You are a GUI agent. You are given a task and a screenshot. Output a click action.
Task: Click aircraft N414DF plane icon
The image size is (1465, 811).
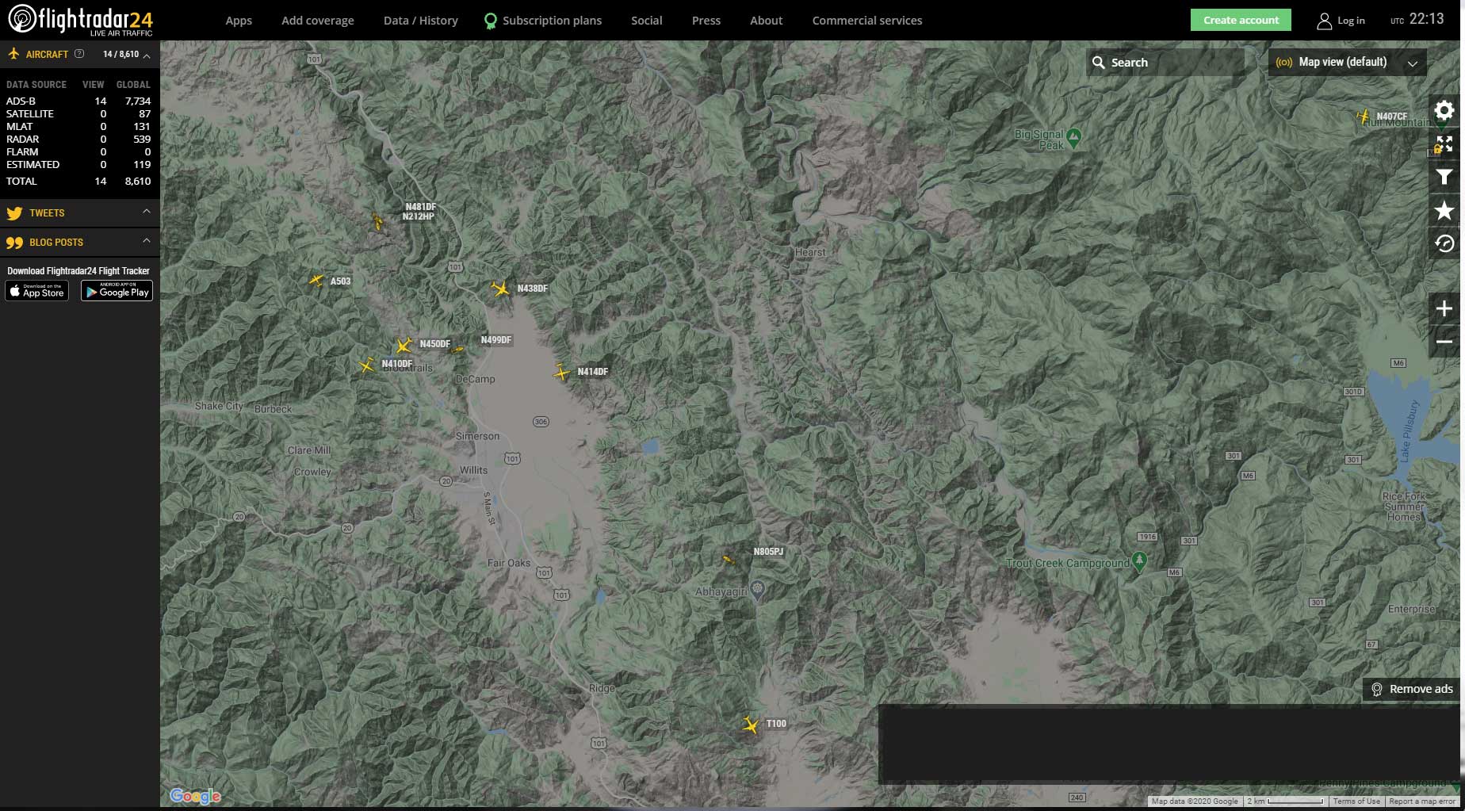[x=561, y=372]
